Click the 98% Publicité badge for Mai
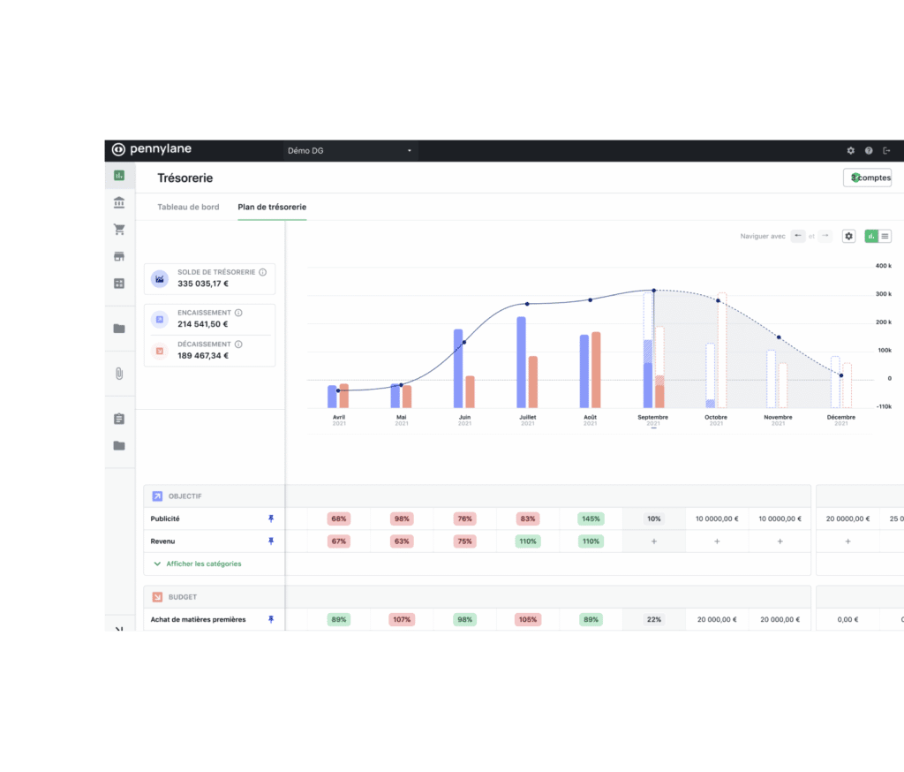The width and height of the screenshot is (904, 772). point(402,518)
